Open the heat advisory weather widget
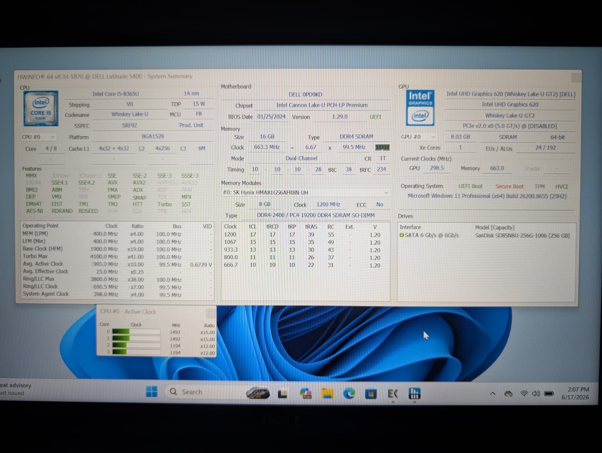The image size is (602, 453). (16, 389)
